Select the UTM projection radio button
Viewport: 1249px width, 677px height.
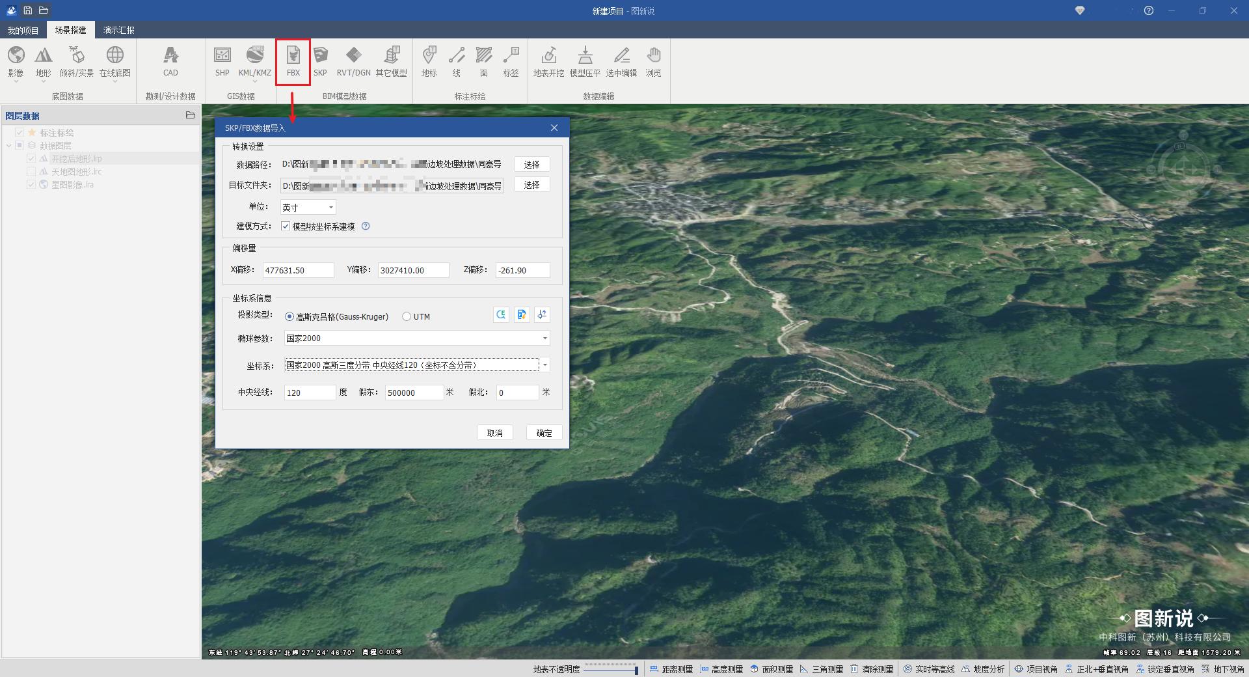click(x=407, y=317)
